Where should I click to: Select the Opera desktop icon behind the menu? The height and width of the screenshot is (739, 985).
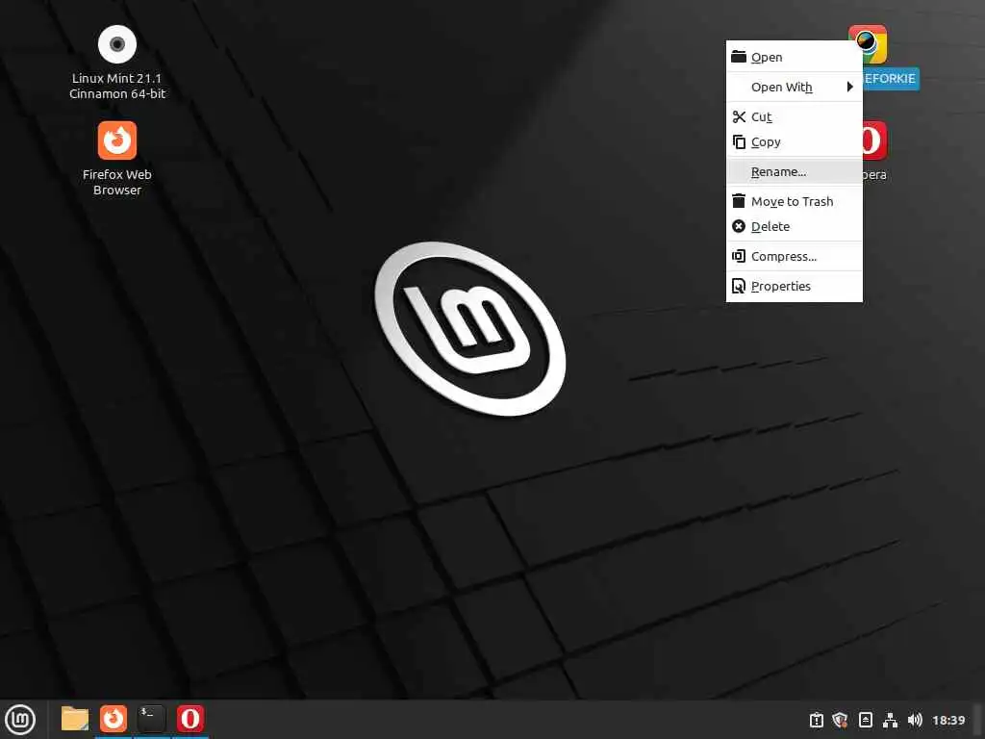[x=875, y=140]
